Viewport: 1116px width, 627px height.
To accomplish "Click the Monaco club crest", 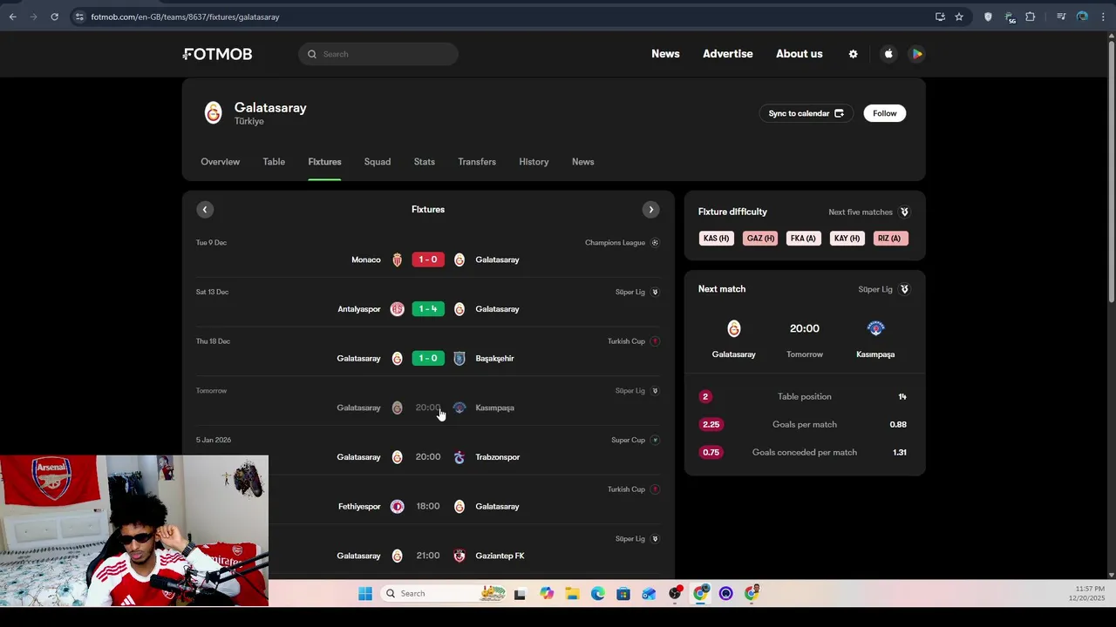I will 397,260.
